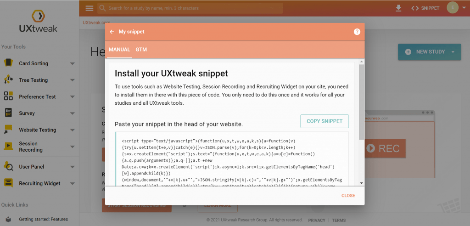Expand the User Panel dropdown arrow

(72, 167)
